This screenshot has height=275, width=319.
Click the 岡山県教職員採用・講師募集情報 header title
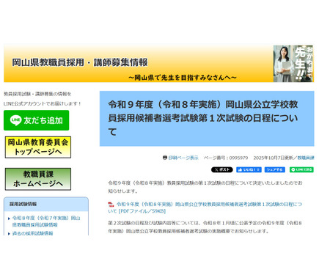pos(80,62)
